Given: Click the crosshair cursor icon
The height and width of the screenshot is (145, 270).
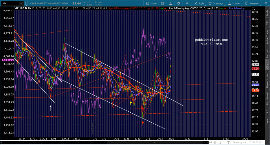Looking at the screenshot, I should 215,142.
